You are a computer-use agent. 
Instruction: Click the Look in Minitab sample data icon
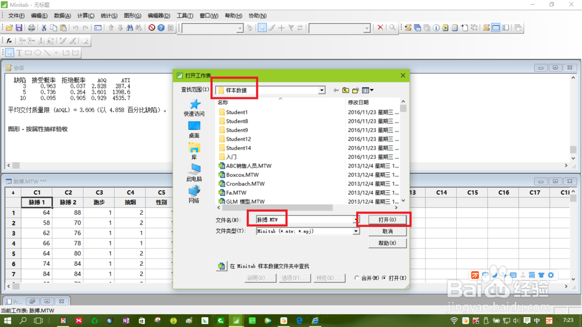221,266
